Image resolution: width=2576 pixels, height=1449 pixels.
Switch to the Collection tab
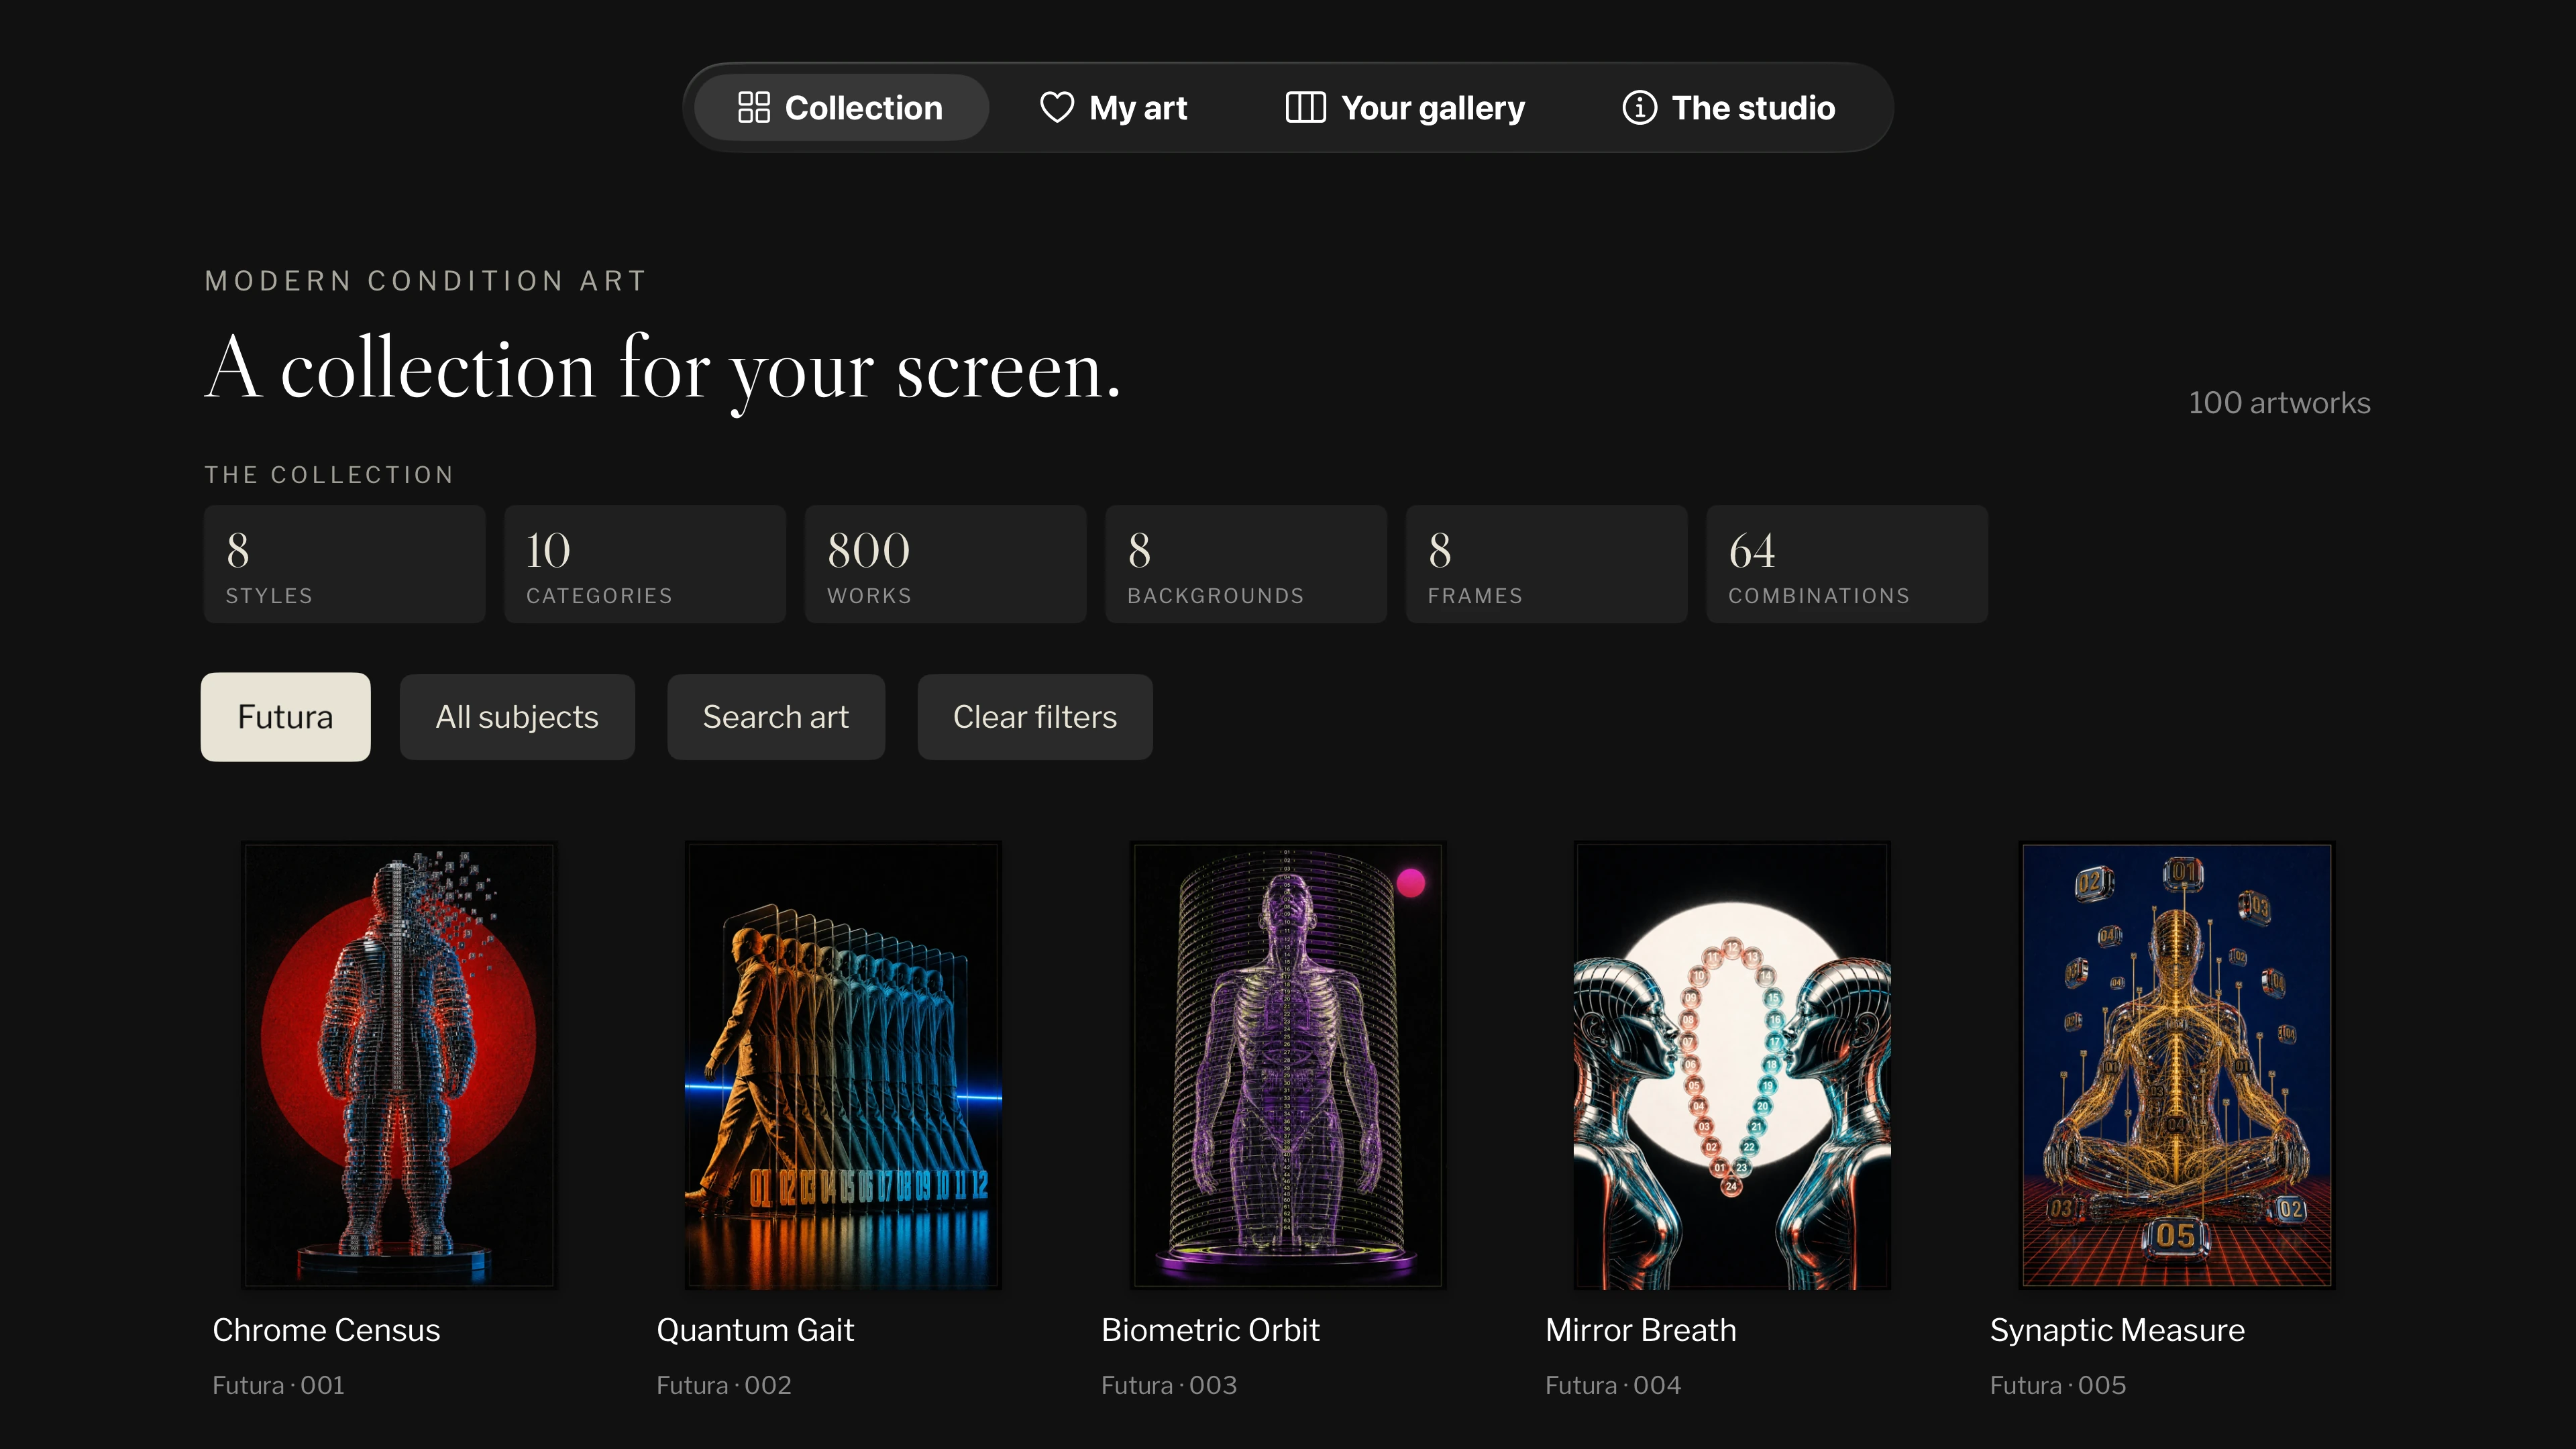click(x=841, y=107)
